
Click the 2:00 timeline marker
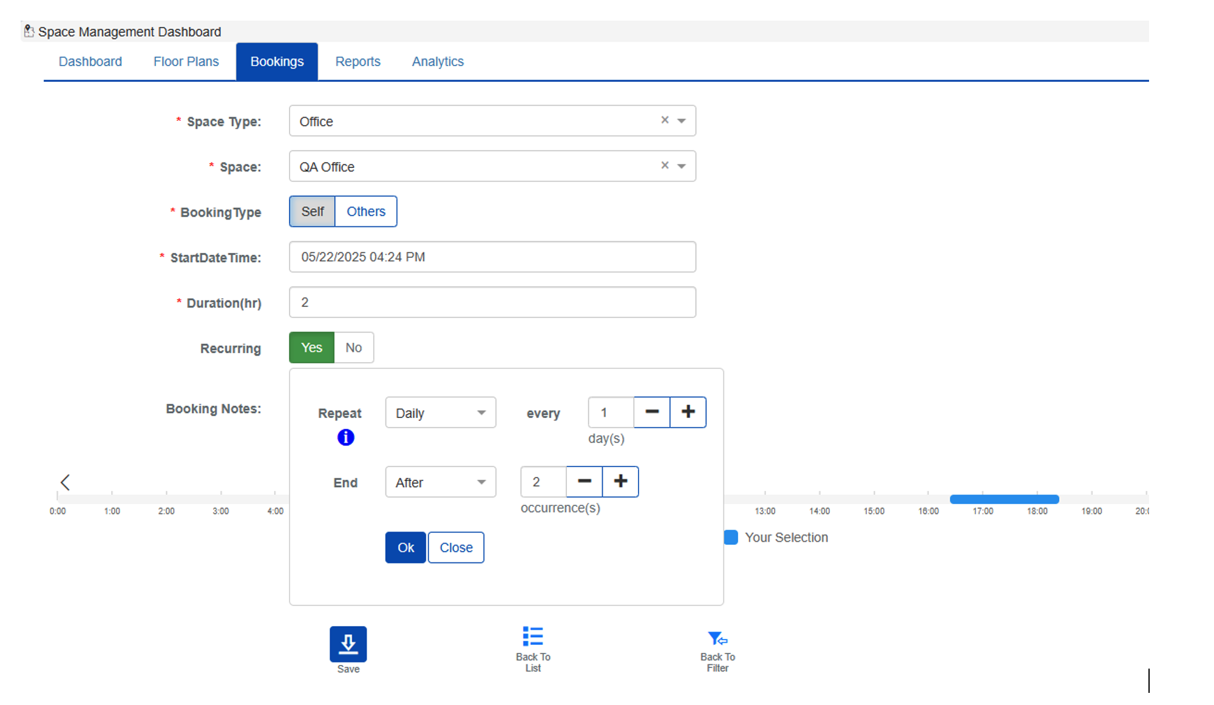166,511
